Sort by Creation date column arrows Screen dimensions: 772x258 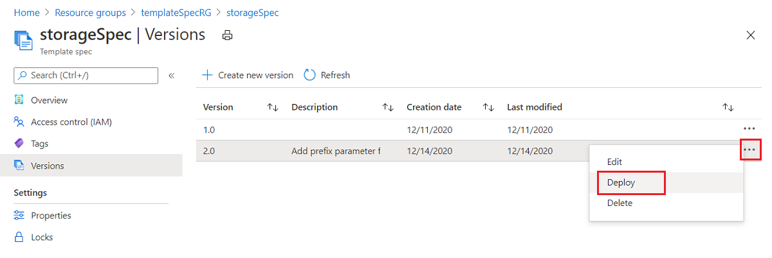[x=488, y=107]
